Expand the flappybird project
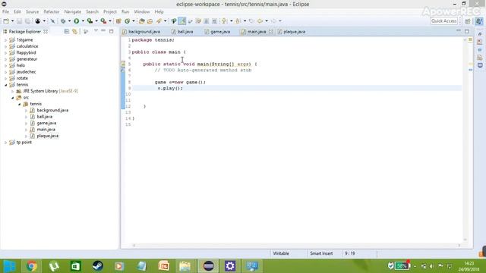 click(x=5, y=53)
